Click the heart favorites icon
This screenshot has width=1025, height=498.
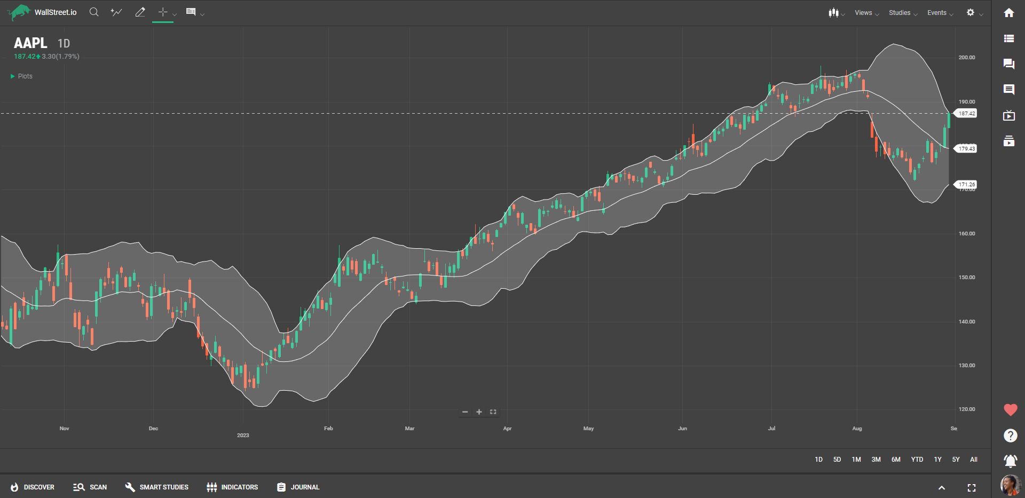(x=1010, y=410)
